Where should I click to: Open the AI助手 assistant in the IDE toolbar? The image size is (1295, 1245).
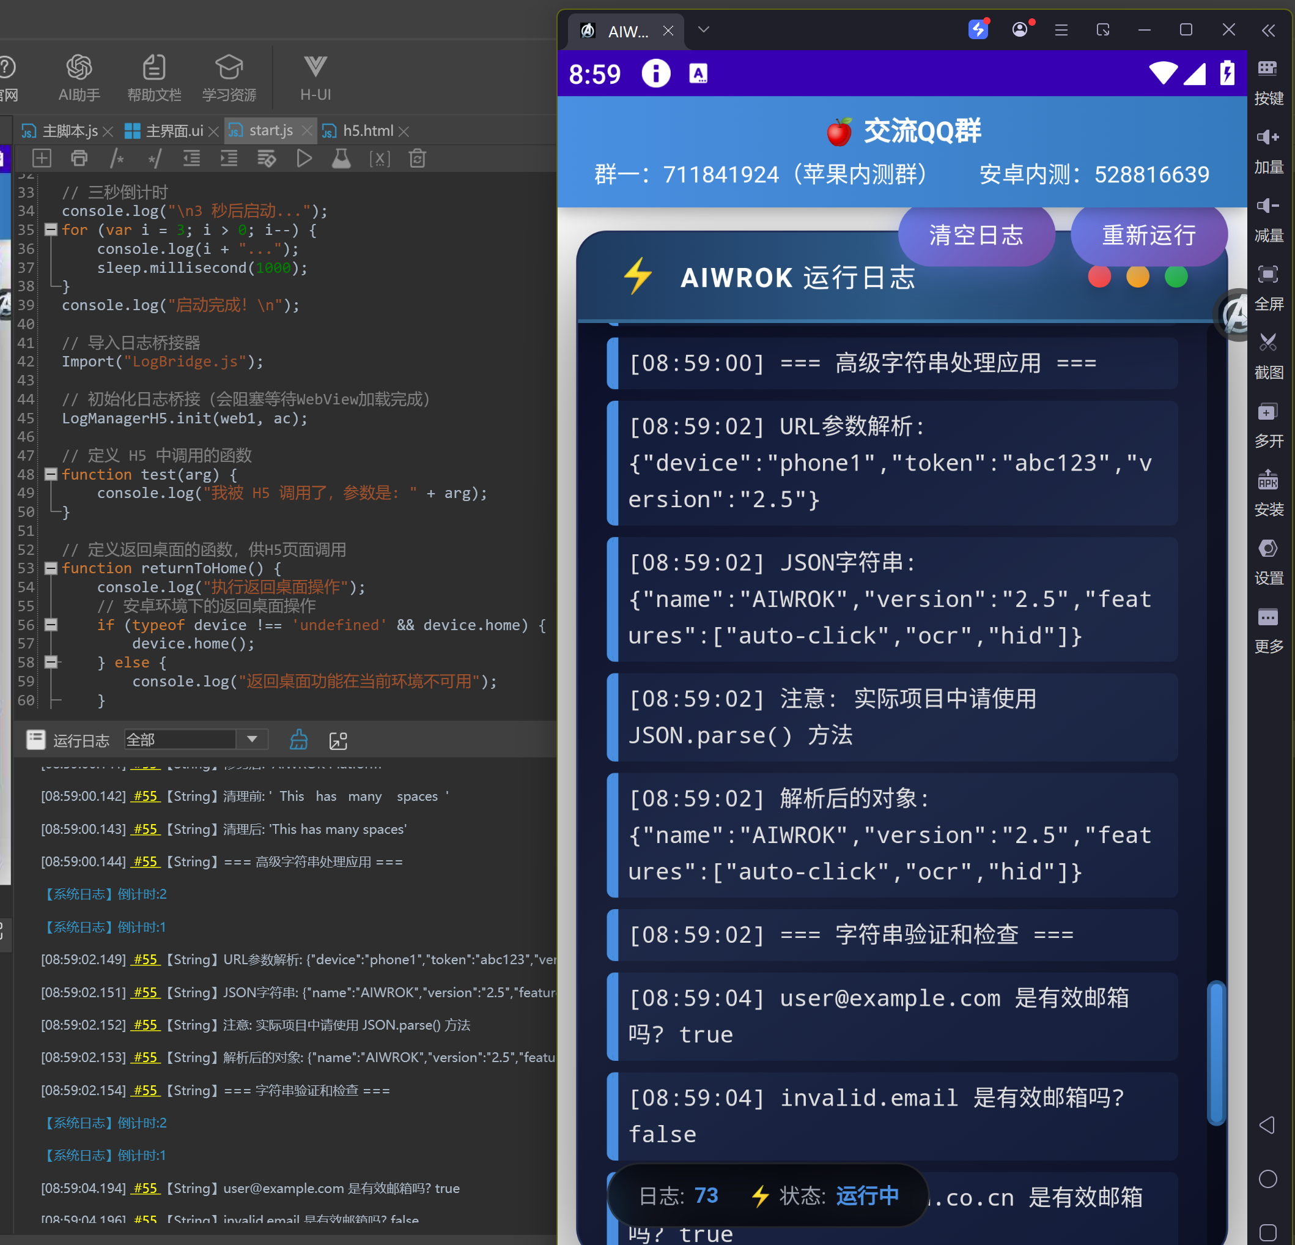click(79, 78)
